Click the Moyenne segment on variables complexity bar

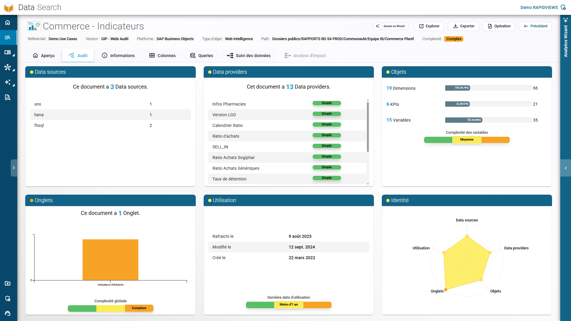[x=467, y=140]
